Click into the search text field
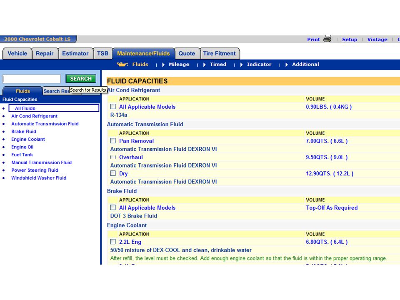Image resolution: width=400 pixels, height=300 pixels. 32,79
